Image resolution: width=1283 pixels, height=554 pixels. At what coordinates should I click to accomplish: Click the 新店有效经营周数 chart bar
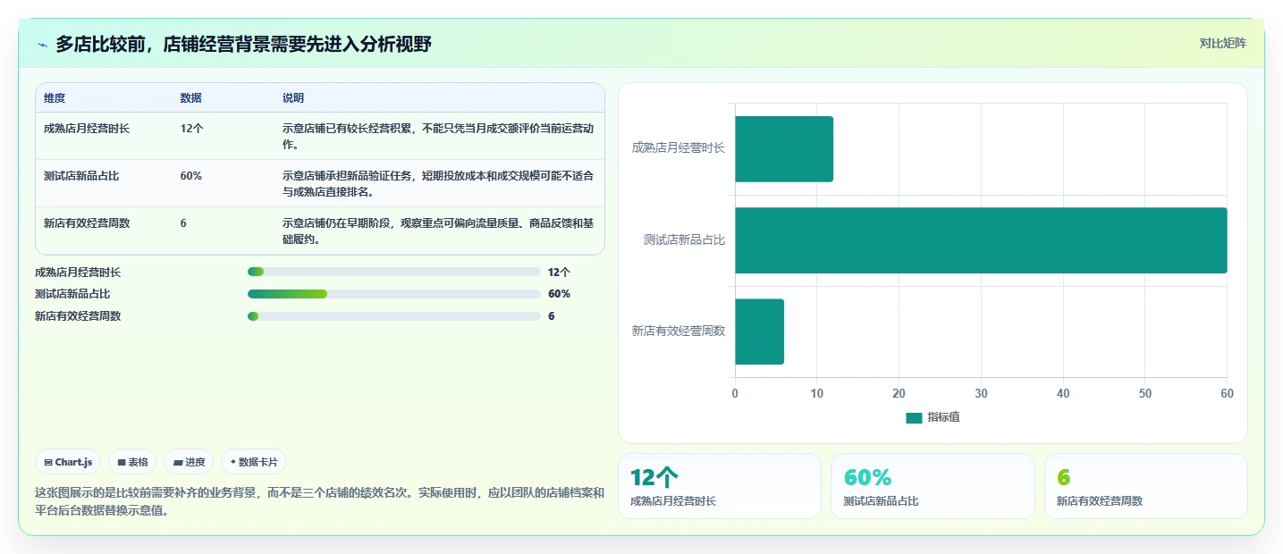[759, 332]
